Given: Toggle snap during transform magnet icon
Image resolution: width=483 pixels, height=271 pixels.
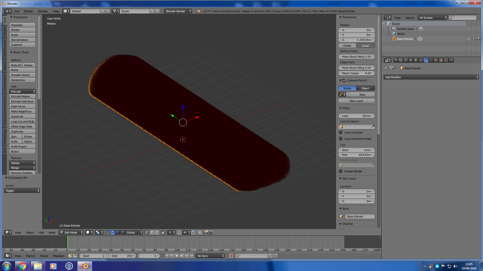Looking at the screenshot, I should [180, 232].
